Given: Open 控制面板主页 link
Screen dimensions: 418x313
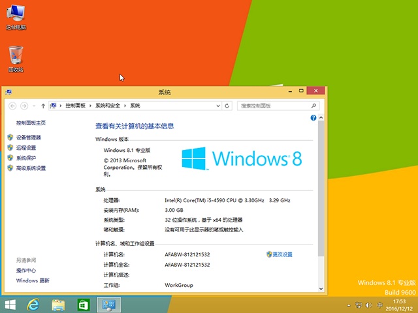Looking at the screenshot, I should [x=31, y=123].
